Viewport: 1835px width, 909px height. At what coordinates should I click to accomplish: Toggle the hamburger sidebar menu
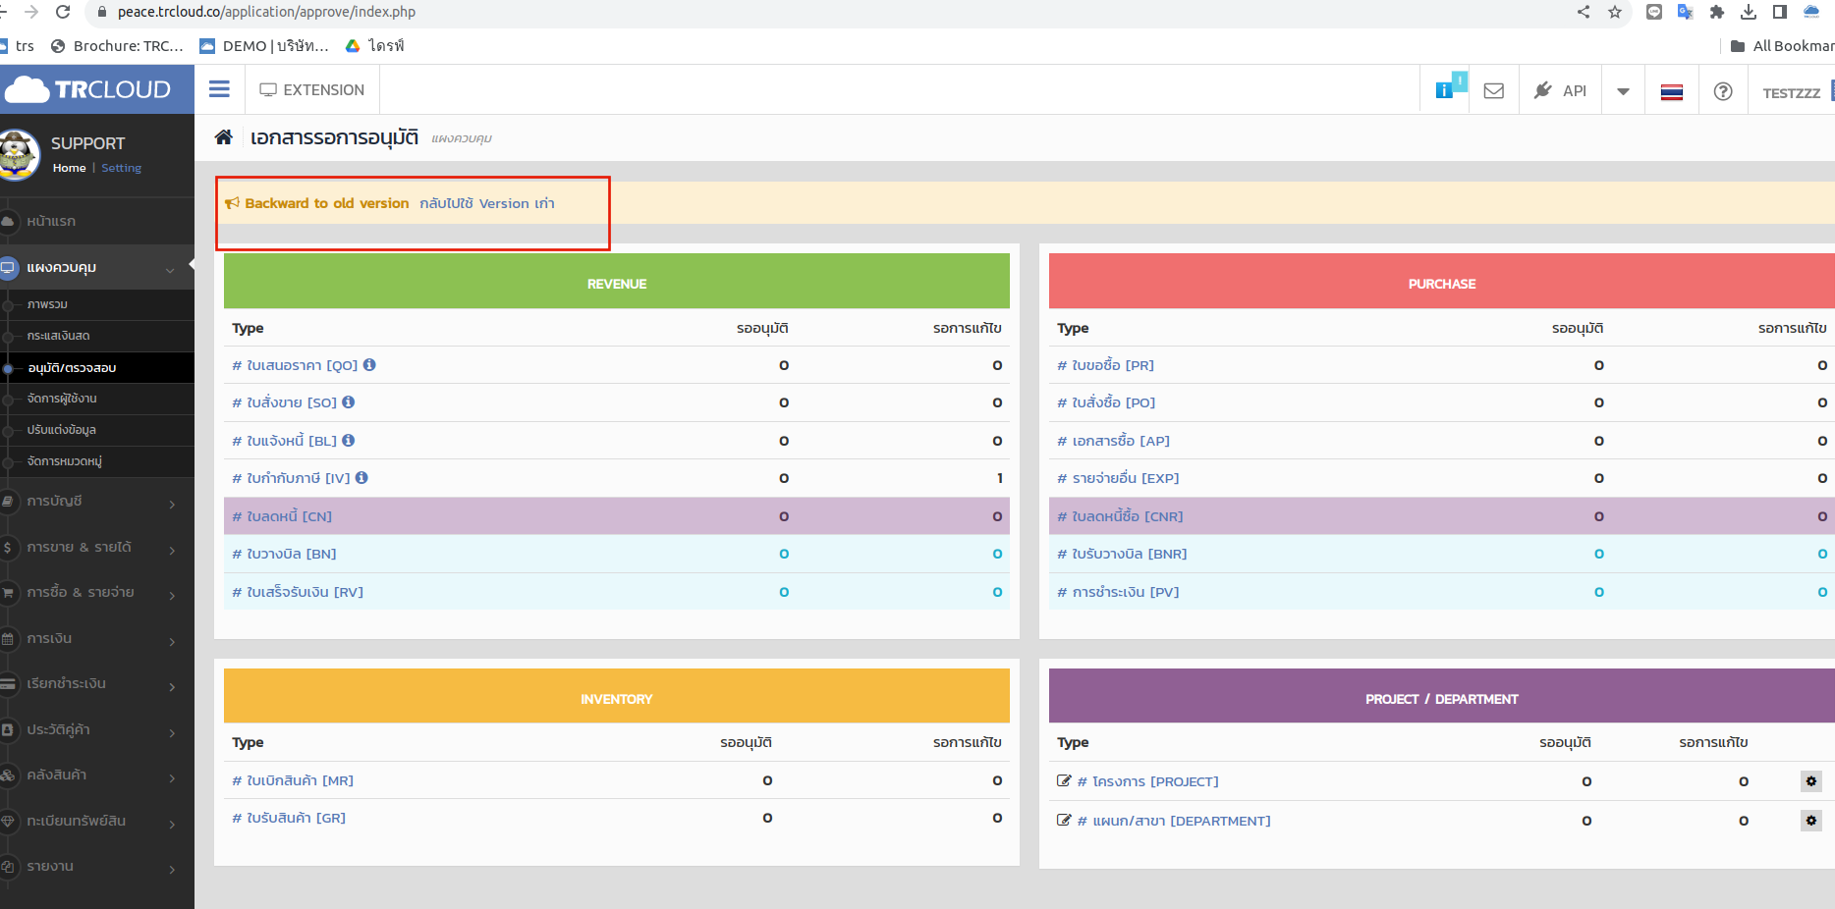tap(219, 89)
